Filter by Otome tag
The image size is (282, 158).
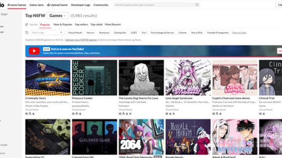[182, 32]
